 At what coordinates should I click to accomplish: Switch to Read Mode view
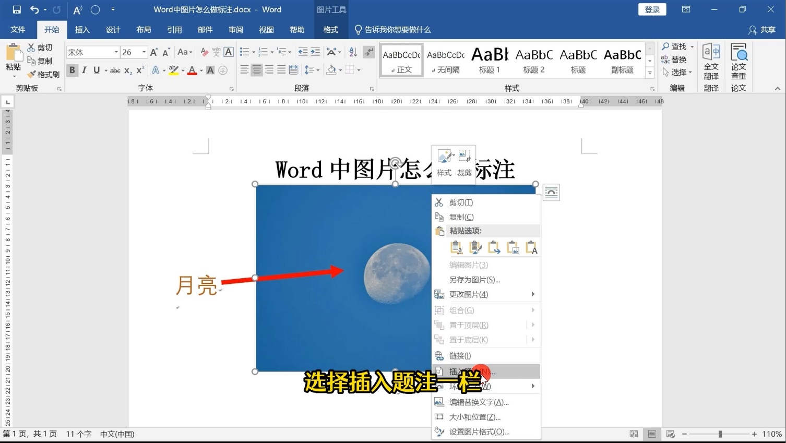pos(634,434)
